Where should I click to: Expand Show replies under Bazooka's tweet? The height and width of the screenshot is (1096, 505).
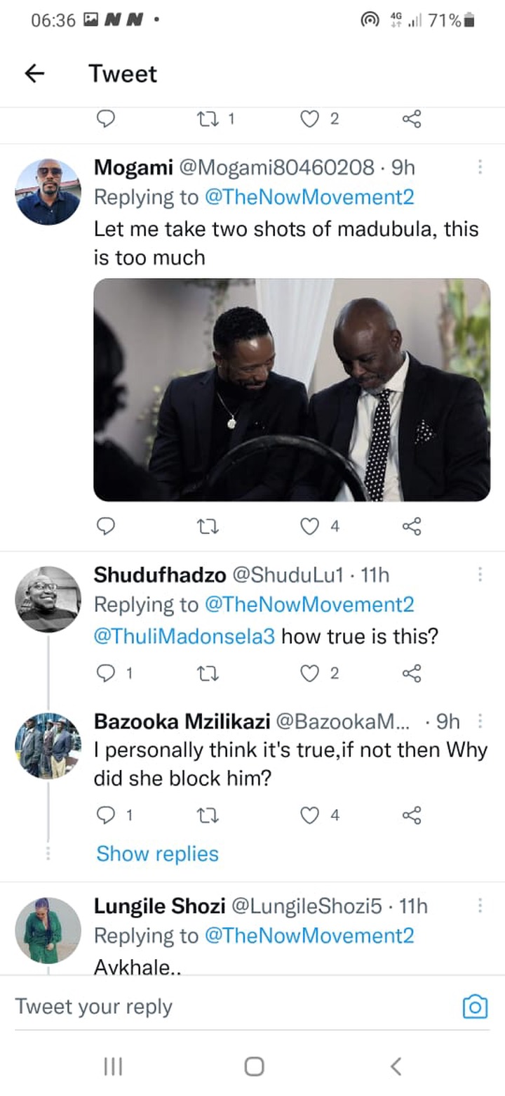pos(157,854)
